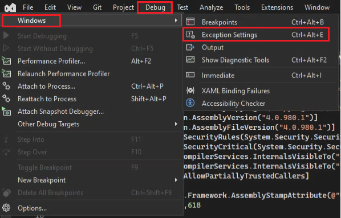Click the AssemblyVersion("4.0.980.1") code line
This screenshot has height=218, width=341.
pyautogui.click(x=250, y=117)
